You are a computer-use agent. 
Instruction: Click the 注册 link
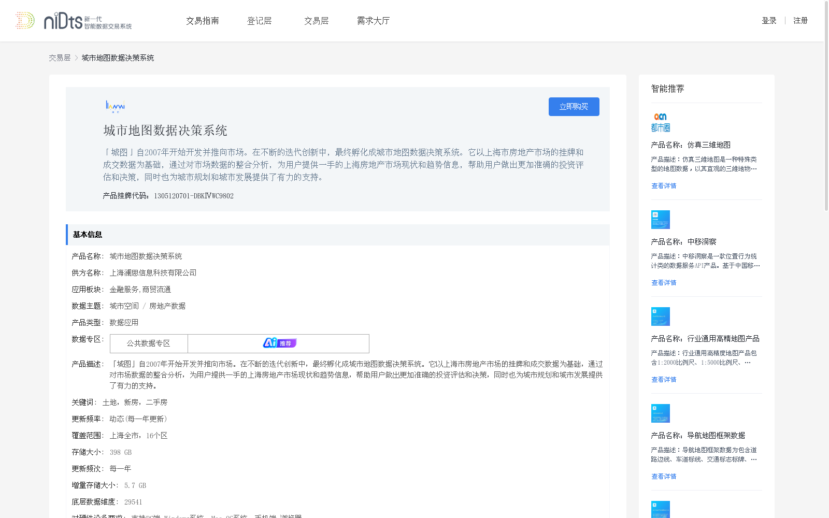tap(801, 21)
